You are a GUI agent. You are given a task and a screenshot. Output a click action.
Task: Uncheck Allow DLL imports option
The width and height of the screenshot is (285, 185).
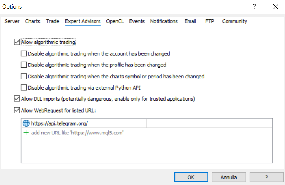(17, 99)
